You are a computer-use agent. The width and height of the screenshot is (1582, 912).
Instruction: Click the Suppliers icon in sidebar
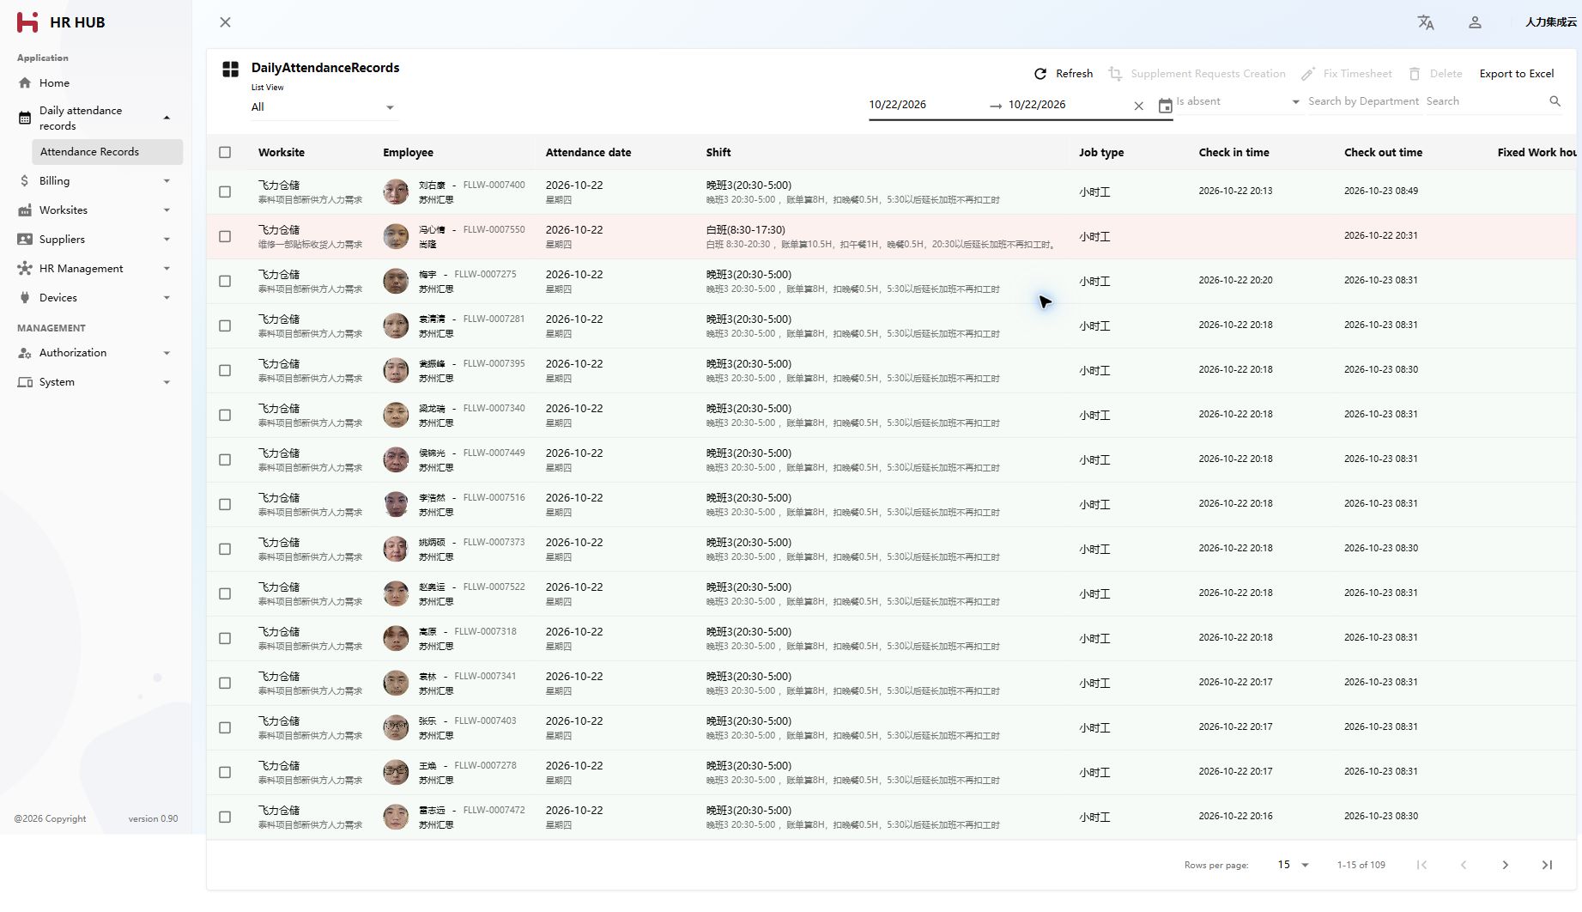coord(25,240)
